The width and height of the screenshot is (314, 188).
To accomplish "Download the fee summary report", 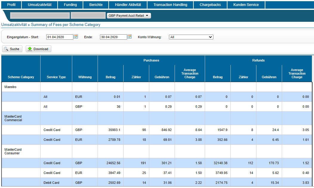I will pos(38,49).
